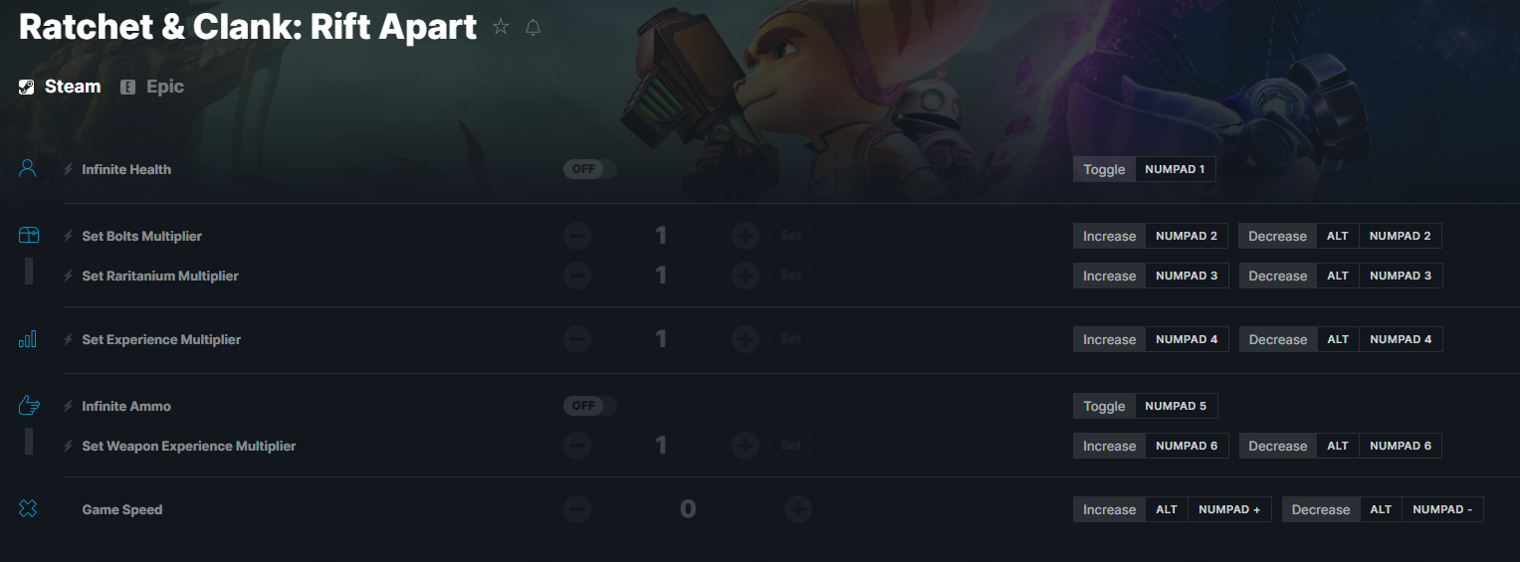Increase the Game Speed value with plus
The height and width of the screenshot is (562, 1520).
(x=797, y=509)
